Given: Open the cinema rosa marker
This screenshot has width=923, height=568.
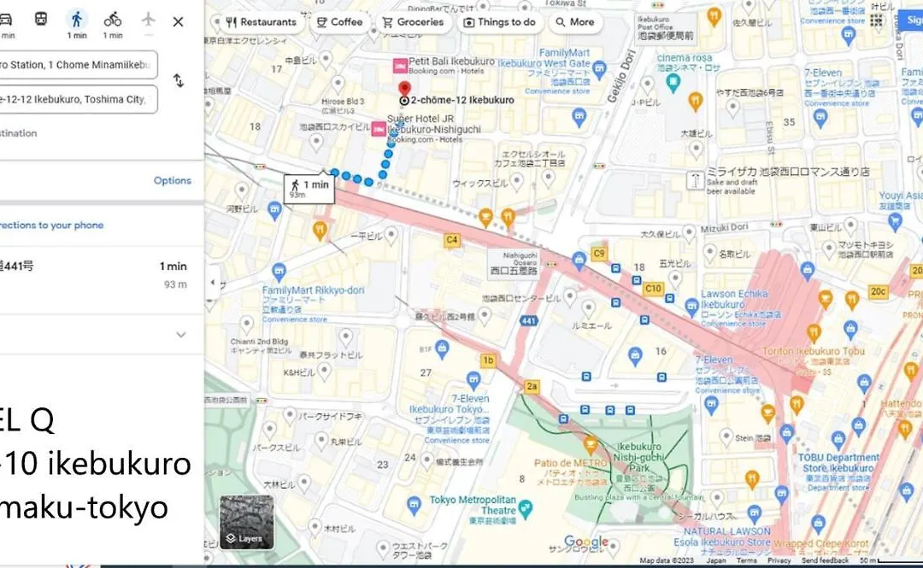Looking at the screenshot, I should click(x=674, y=83).
